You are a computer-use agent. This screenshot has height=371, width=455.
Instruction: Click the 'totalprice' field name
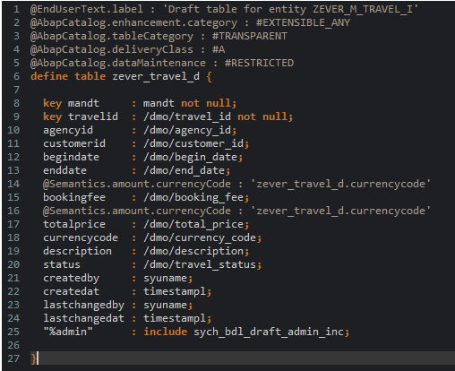[74, 224]
